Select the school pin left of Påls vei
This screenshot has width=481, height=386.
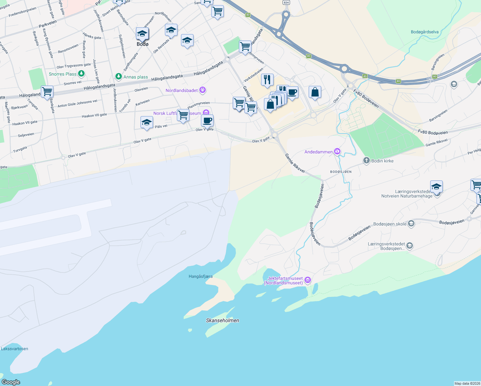(x=147, y=123)
